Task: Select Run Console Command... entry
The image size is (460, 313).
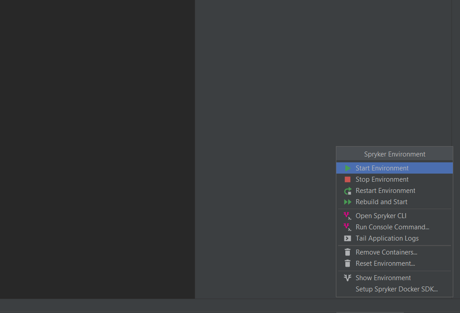Action: pyautogui.click(x=395, y=227)
